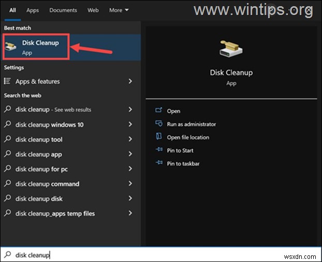Click search icon beside 'disk cleanup tool'
Screen dimensions: 322x262
7,139
